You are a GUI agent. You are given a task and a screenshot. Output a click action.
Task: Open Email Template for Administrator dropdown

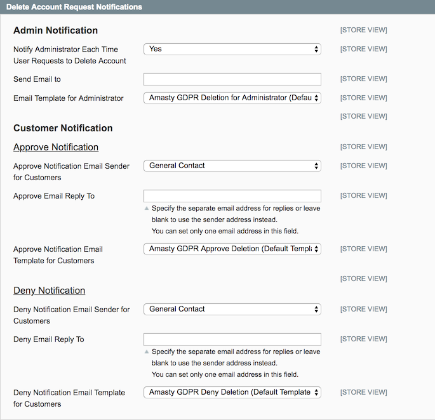click(232, 98)
